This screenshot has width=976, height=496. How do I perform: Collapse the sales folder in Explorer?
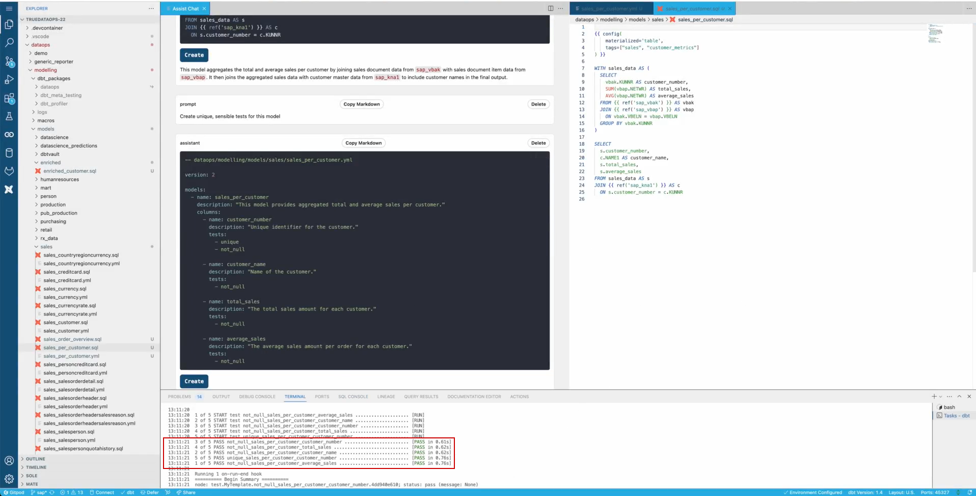(x=46, y=246)
